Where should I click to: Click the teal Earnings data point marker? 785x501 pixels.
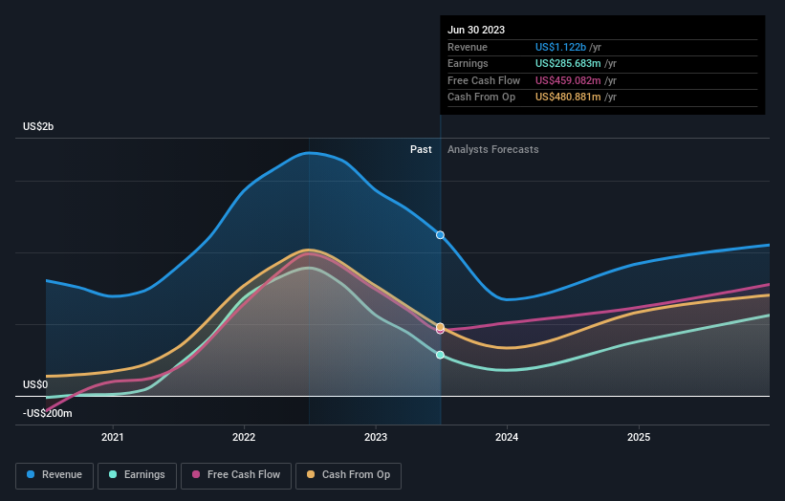440,355
